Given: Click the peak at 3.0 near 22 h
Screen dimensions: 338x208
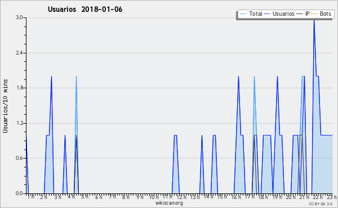Looking at the screenshot, I should pyautogui.click(x=314, y=20).
